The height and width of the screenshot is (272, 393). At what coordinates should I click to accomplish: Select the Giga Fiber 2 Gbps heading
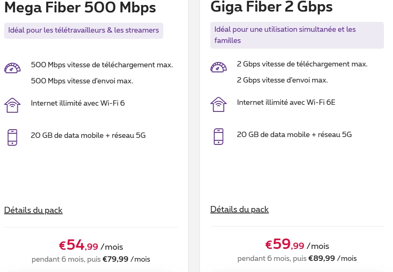pyautogui.click(x=271, y=7)
